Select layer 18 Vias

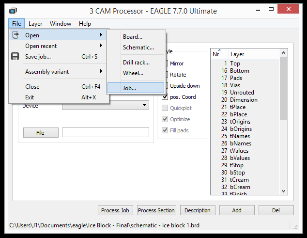click(x=245, y=85)
